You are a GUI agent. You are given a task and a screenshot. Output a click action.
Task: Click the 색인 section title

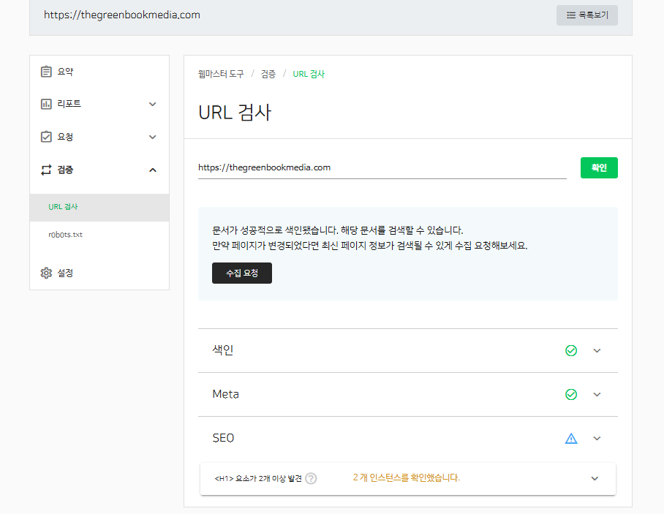pos(223,350)
